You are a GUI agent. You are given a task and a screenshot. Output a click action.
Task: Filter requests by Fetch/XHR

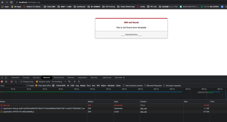tap(61, 86)
